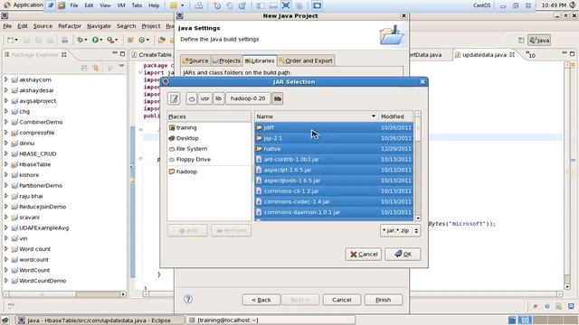Image resolution: width=579 pixels, height=325 pixels.
Task: Sort file list by Modified column header
Action: (396, 116)
